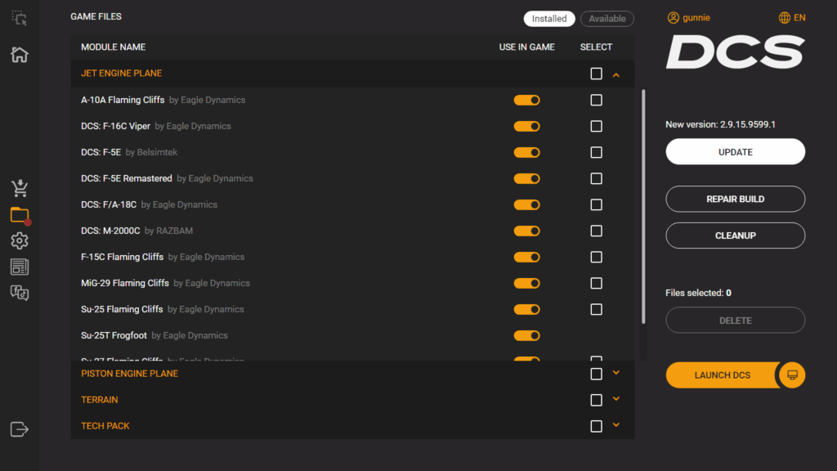Image resolution: width=837 pixels, height=471 pixels.
Task: Toggle DCS: F-16C Viper use in game
Action: pyautogui.click(x=527, y=126)
